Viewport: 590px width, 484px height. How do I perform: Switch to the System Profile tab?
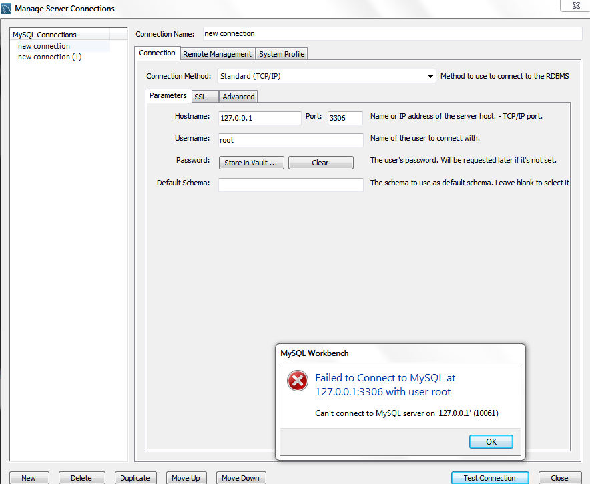pyautogui.click(x=281, y=53)
